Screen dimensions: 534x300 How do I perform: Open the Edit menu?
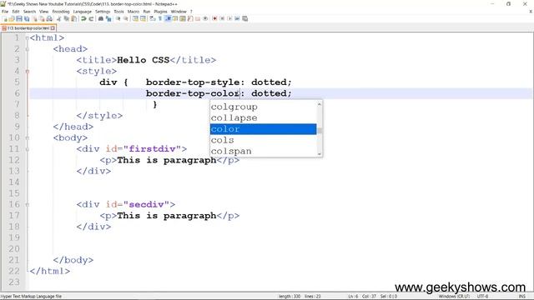tap(16, 12)
